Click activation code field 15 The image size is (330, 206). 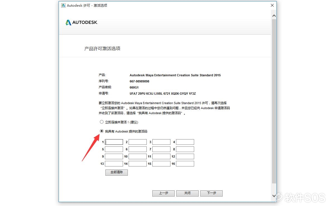click(x=162, y=164)
